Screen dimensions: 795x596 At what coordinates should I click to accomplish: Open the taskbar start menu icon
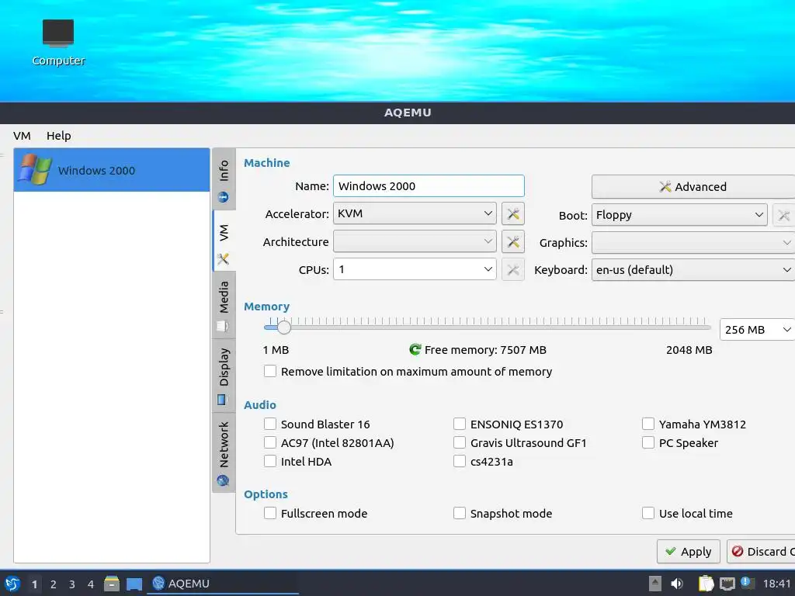click(x=12, y=584)
